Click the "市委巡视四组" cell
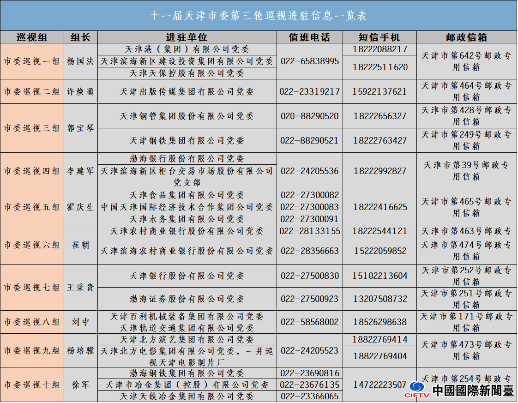Image resolution: width=518 pixels, height=403 pixels. click(32, 171)
